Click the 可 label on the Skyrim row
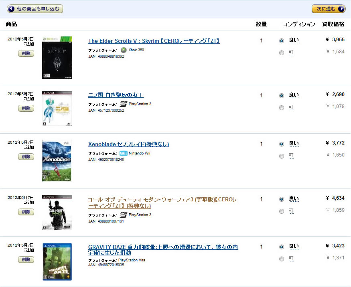 click(291, 52)
